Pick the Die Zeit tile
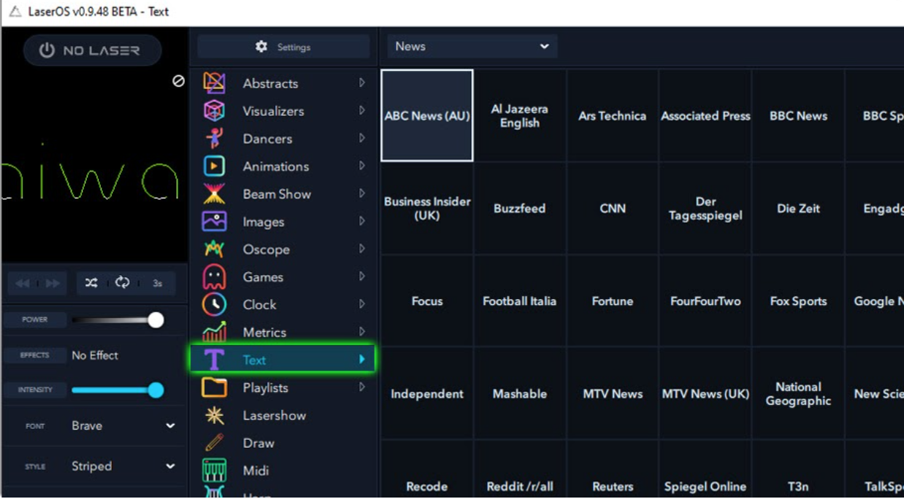904x499 pixels. click(x=798, y=209)
